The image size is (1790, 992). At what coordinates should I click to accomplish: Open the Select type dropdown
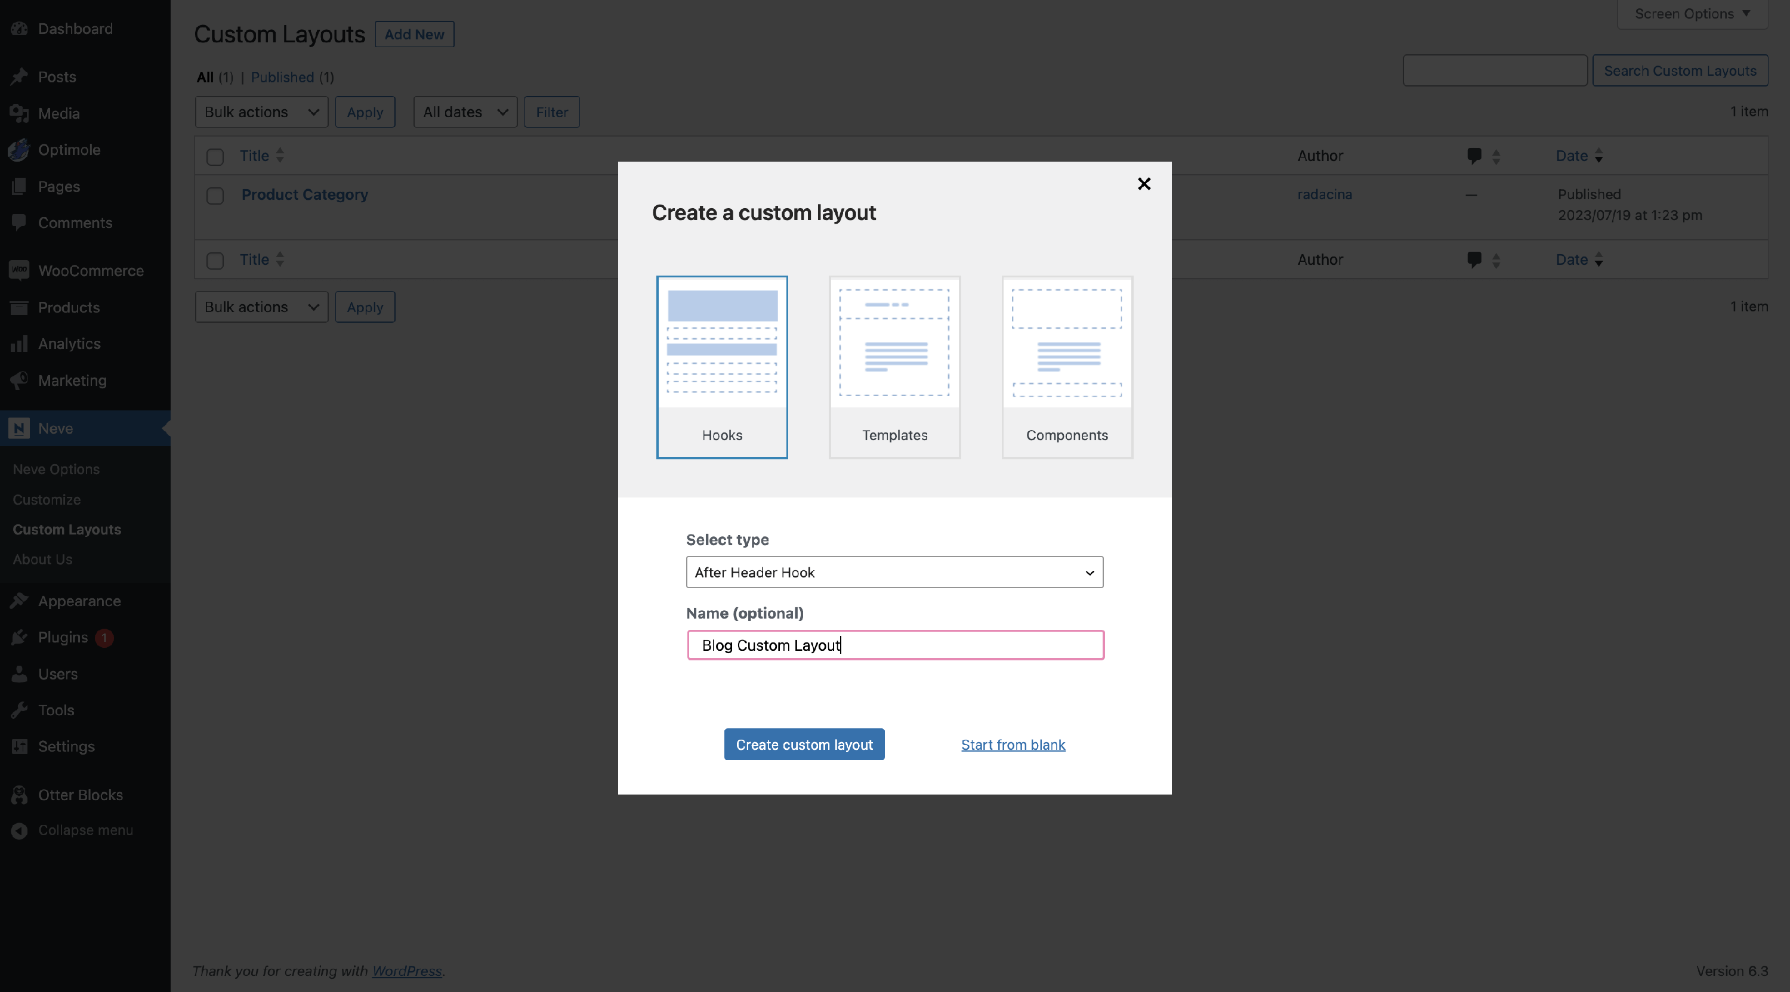coord(894,571)
